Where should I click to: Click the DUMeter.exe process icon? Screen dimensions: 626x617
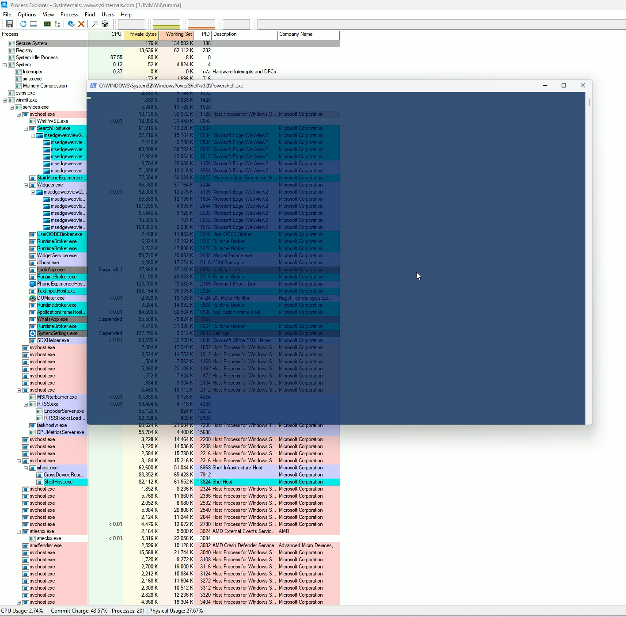coord(33,298)
